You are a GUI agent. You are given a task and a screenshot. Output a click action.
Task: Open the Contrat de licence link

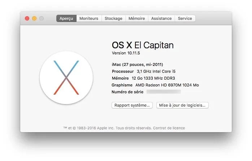pos(169,128)
